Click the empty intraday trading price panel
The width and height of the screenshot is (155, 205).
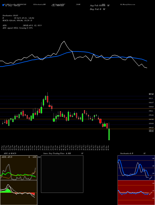click(62, 174)
